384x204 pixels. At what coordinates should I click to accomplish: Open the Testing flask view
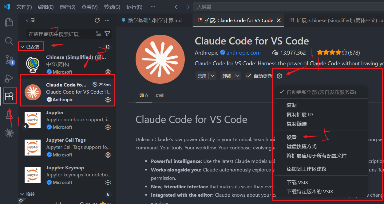tap(9, 115)
